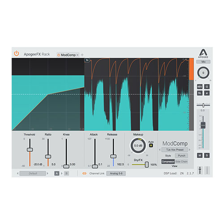Select the ModComp tab
The width and height of the screenshot is (224, 224).
[x=68, y=55]
